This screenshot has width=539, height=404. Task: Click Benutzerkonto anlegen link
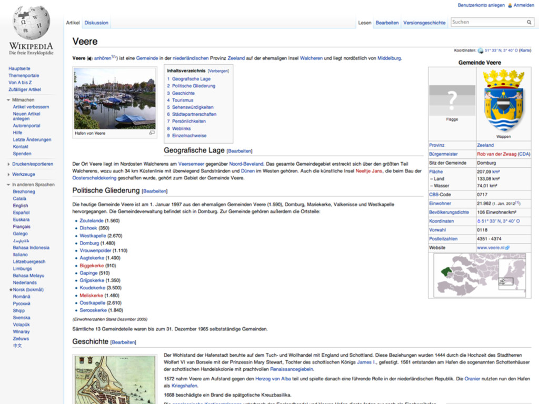click(481, 5)
